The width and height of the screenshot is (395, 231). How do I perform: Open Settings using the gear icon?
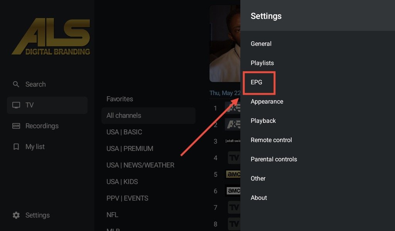[x=16, y=215]
